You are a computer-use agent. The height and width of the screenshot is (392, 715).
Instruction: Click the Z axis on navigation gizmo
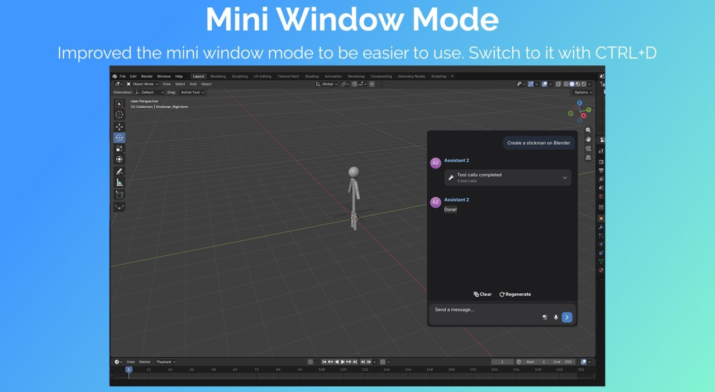[x=580, y=103]
